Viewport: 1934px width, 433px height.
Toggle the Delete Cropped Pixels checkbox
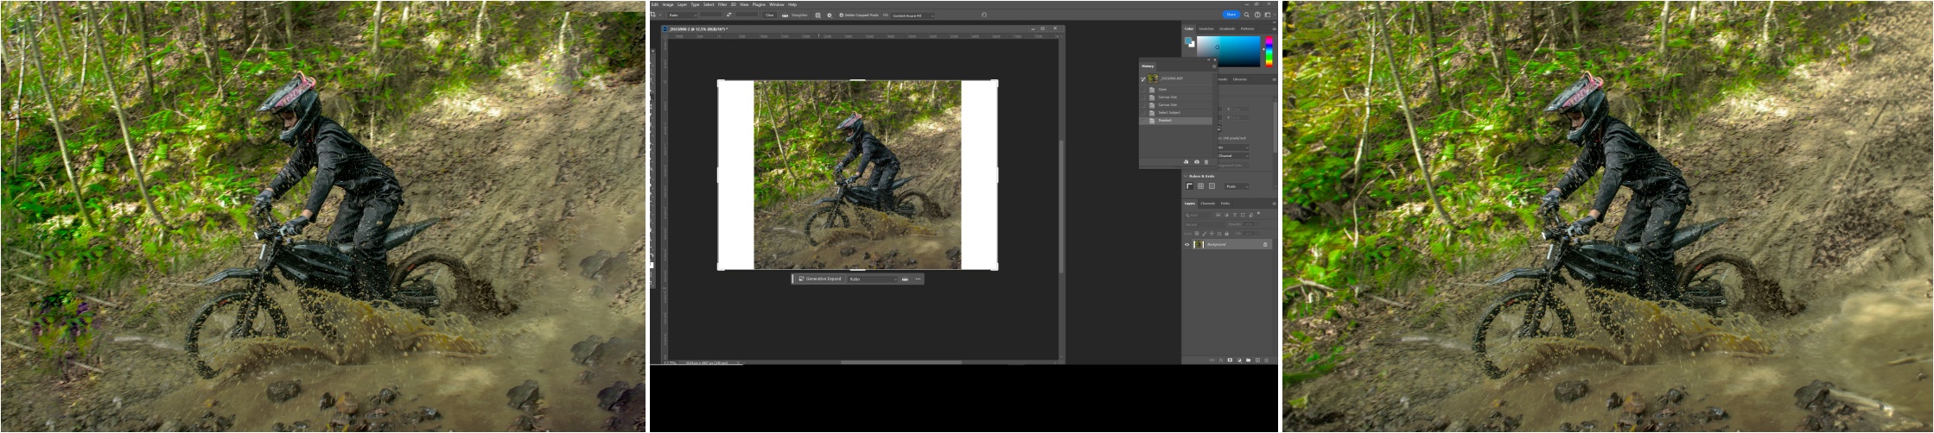point(841,15)
